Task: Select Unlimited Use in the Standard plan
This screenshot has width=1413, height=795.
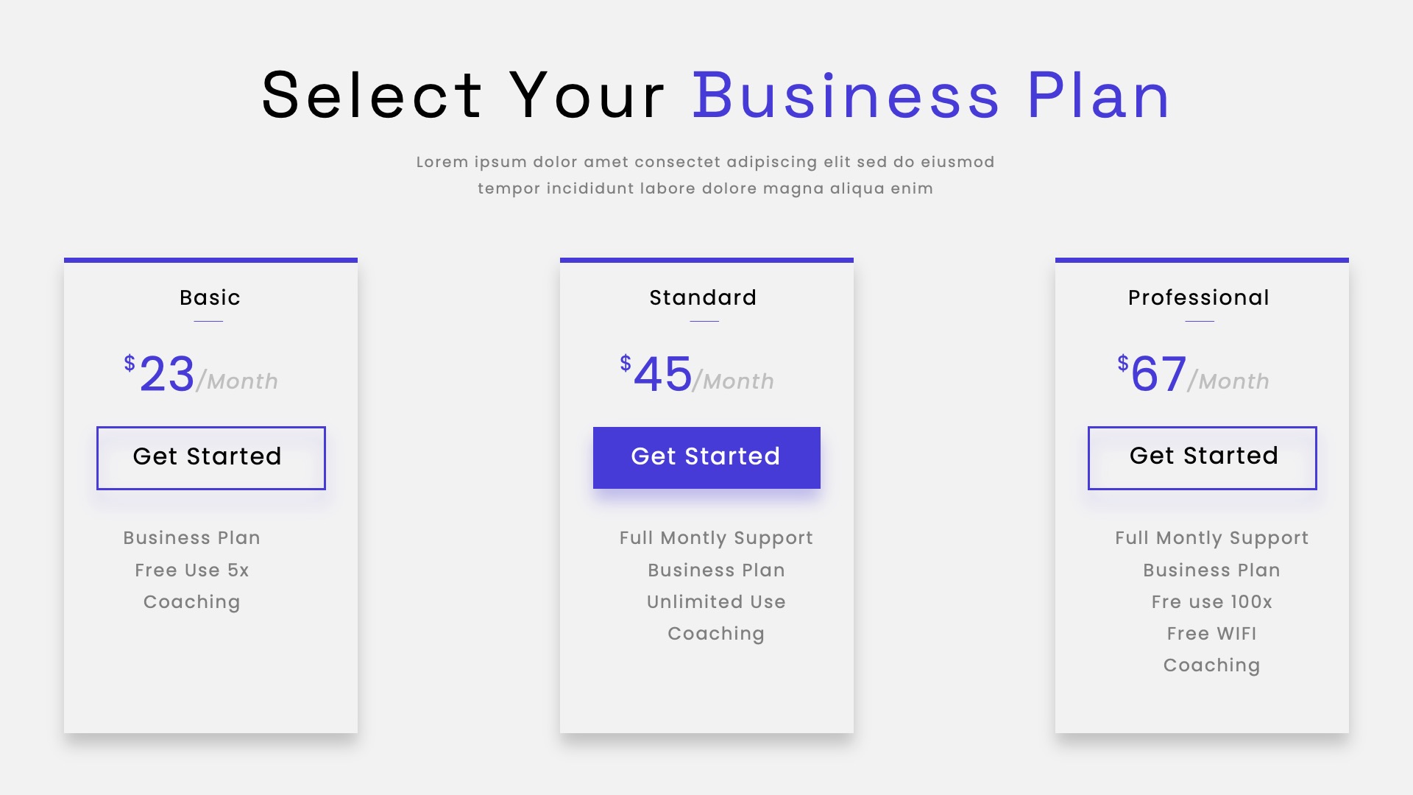Action: 715,601
